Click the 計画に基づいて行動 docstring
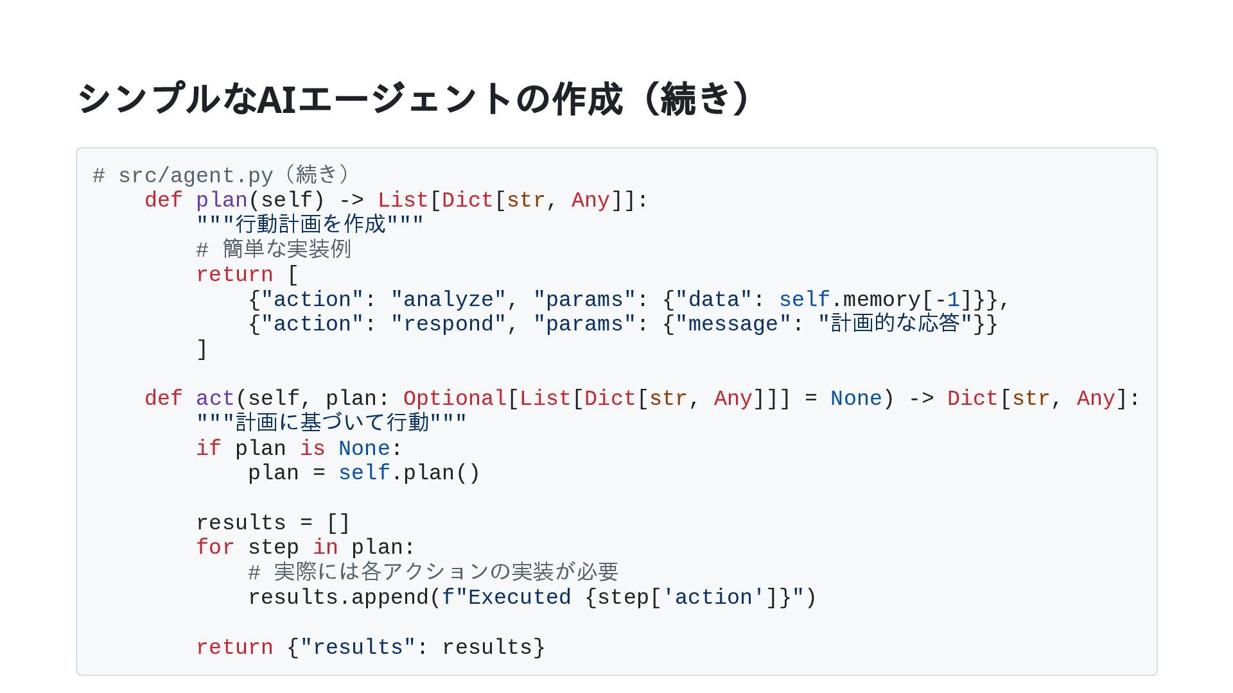Viewport: 1233px width, 693px height. (331, 423)
